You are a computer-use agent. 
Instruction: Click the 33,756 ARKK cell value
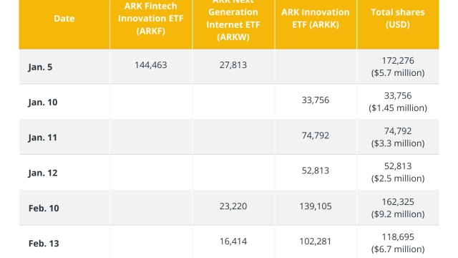[316, 100]
